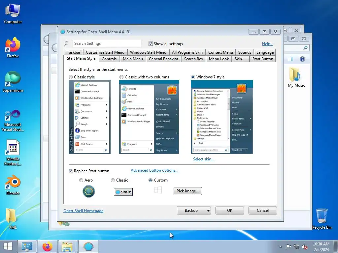Click the search magnifier icon beside Search Settings
This screenshot has width=338, height=253.
[x=66, y=44]
